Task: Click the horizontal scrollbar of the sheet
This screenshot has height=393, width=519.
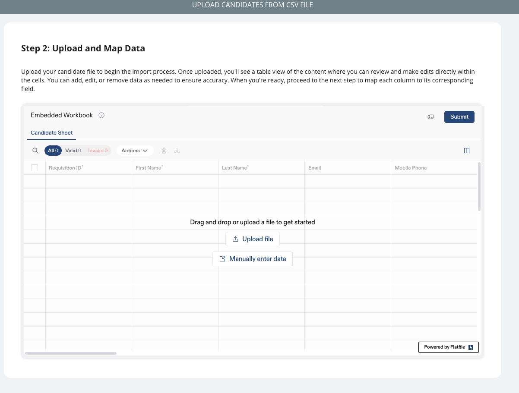Action: (x=71, y=353)
